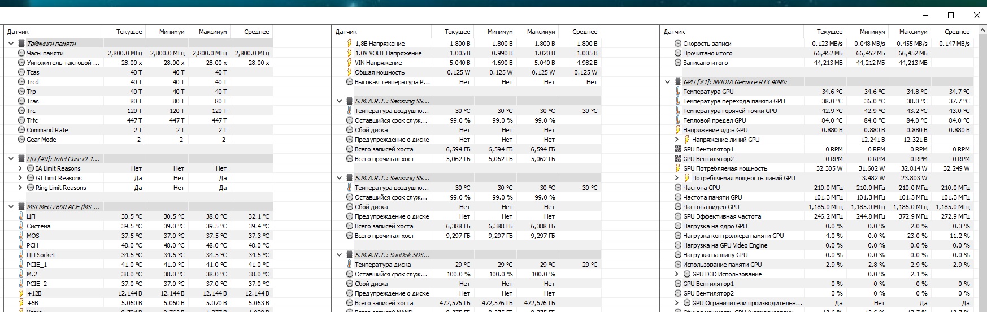Select the Температура диска row
The width and height of the screenshot is (987, 312).
coord(467,265)
